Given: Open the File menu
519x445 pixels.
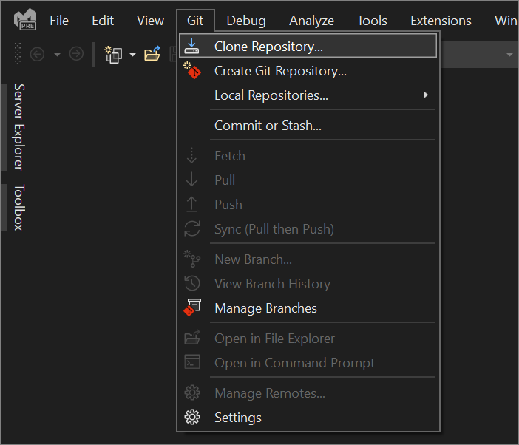Looking at the screenshot, I should tap(59, 21).
